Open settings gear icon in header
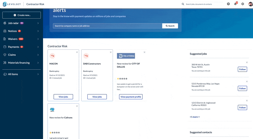 243,4
